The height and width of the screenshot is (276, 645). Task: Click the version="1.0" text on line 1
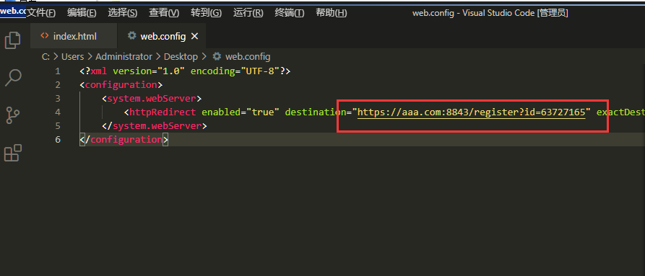(x=149, y=71)
